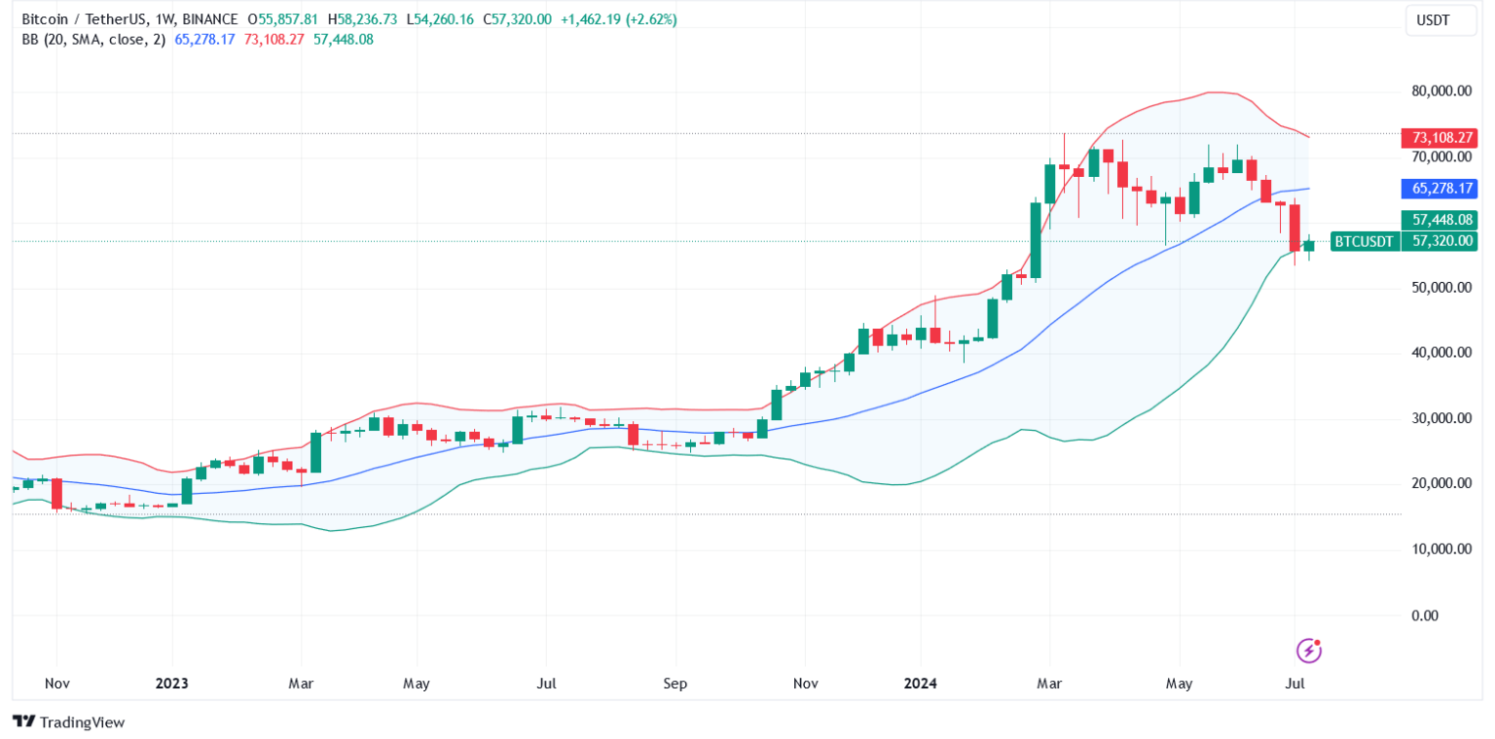
Task: Click the Sep time axis label
Action: 675,684
